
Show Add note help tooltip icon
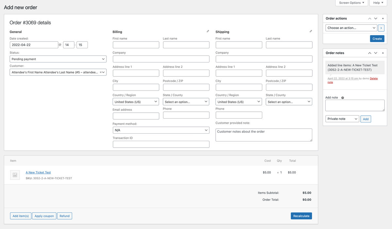pos(342,98)
